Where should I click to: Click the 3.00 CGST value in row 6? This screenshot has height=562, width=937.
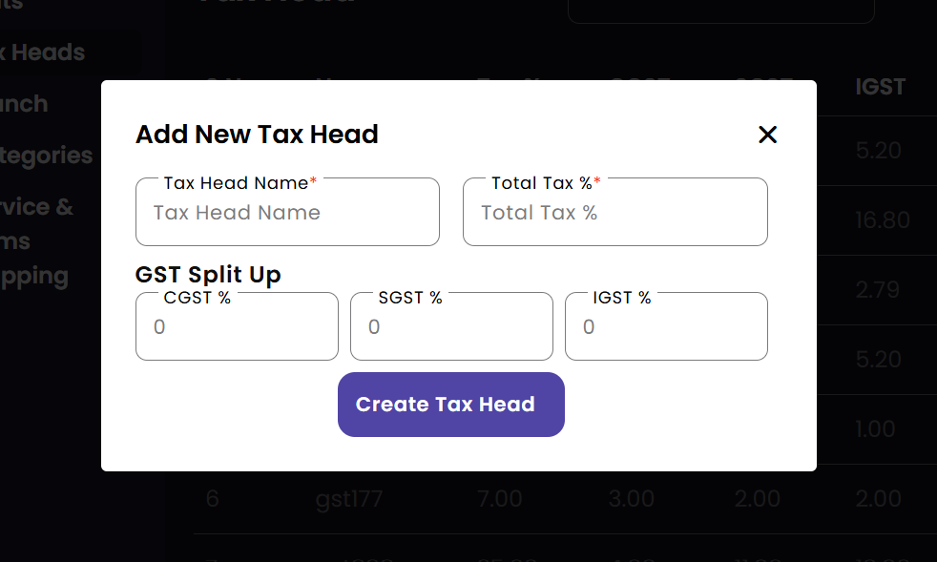tap(631, 499)
